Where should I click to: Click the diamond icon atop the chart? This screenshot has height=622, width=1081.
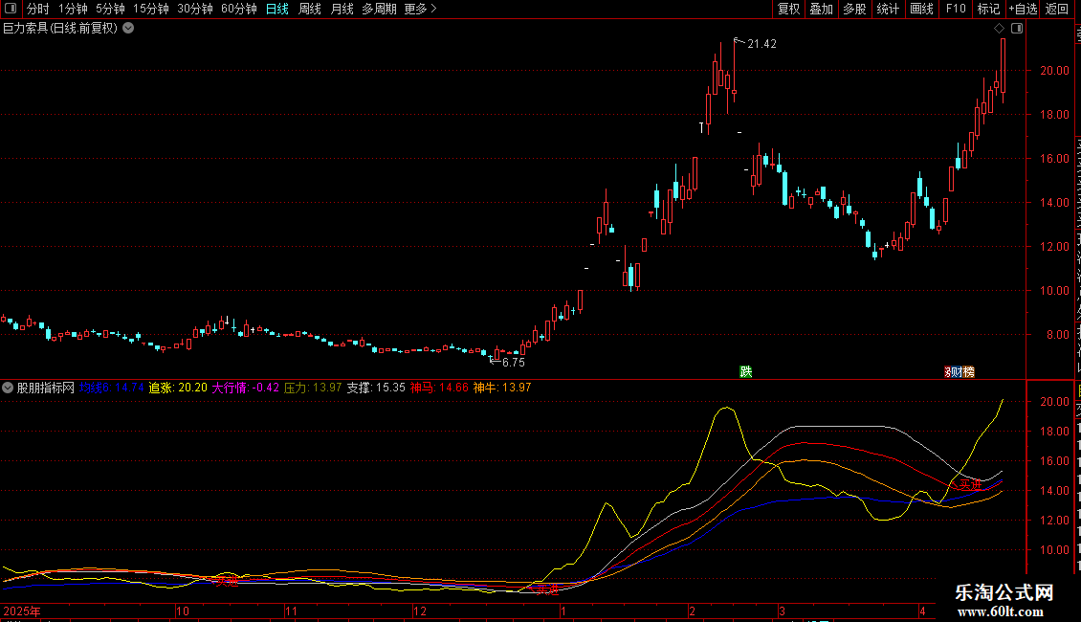999,29
